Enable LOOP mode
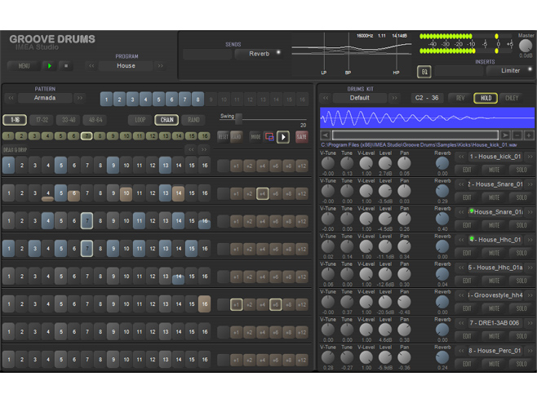 (140, 120)
